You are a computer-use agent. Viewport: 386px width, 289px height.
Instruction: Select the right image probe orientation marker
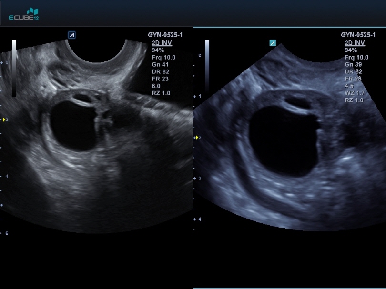[272, 42]
